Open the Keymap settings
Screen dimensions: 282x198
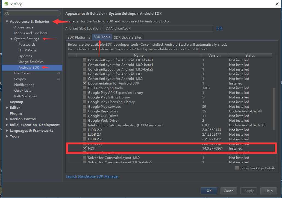click(x=17, y=102)
